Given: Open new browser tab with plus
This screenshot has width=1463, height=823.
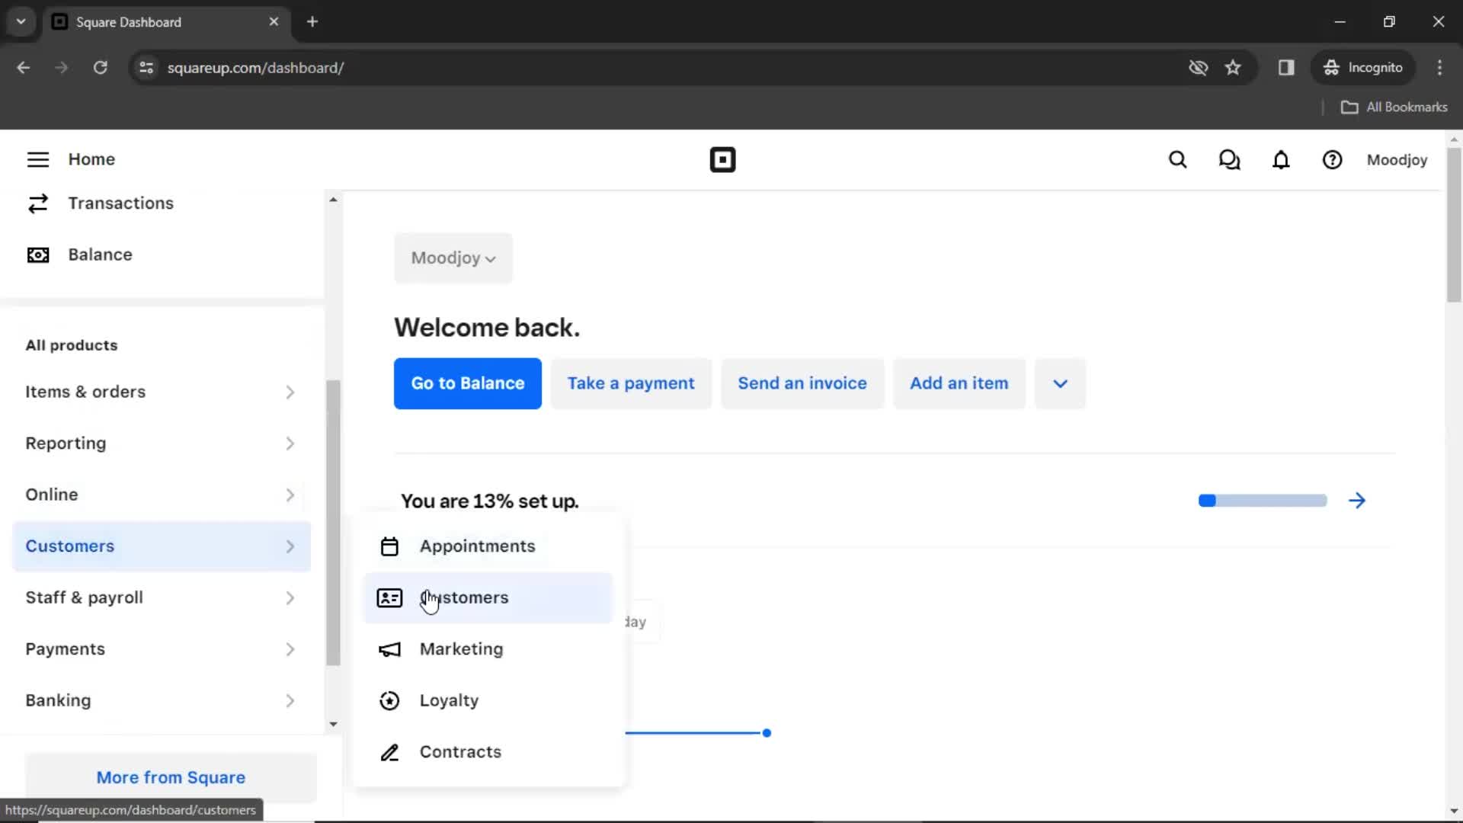Looking at the screenshot, I should [x=312, y=22].
